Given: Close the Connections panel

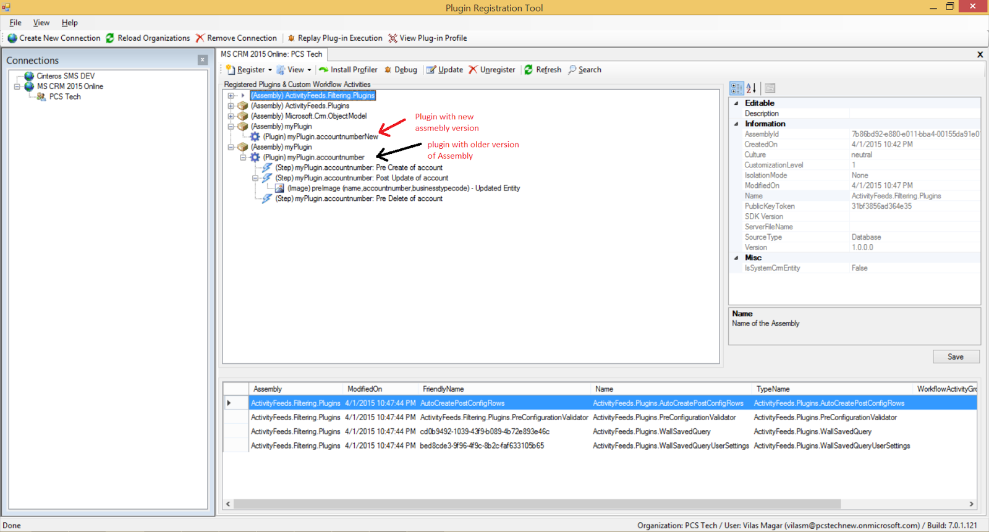Looking at the screenshot, I should (202, 60).
